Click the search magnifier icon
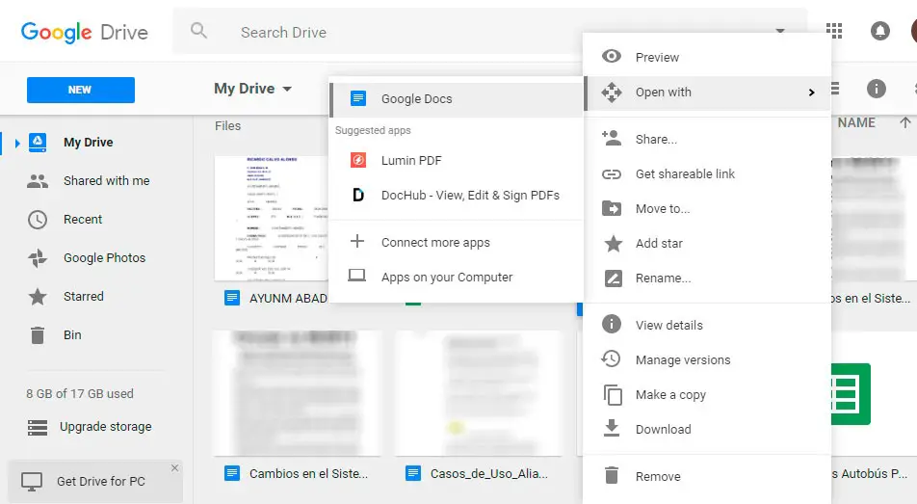 pyautogui.click(x=198, y=31)
